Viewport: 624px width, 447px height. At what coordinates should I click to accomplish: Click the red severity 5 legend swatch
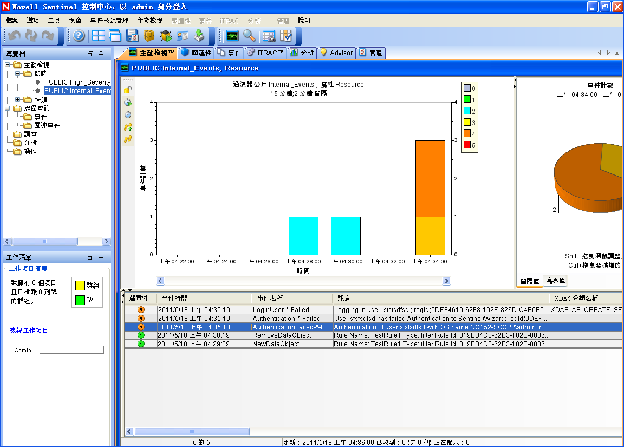point(467,145)
